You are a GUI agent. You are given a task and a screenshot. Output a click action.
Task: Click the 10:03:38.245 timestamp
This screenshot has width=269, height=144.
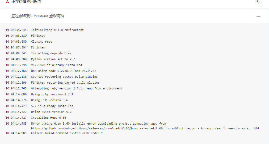tap(16, 30)
